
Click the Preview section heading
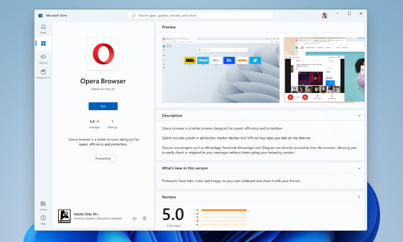(169, 27)
